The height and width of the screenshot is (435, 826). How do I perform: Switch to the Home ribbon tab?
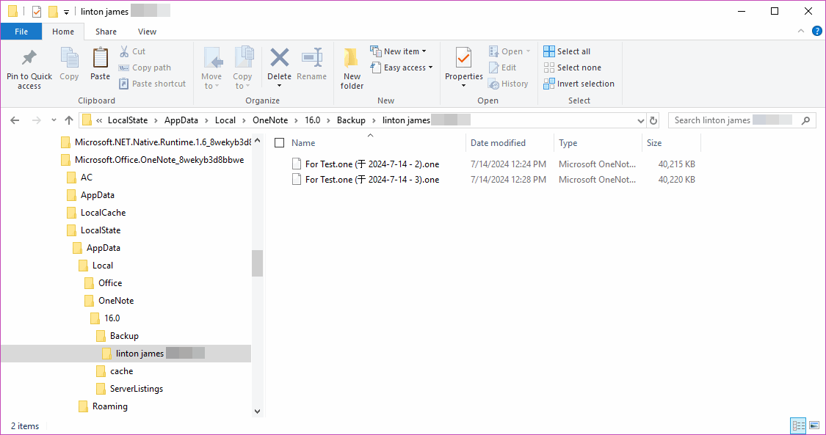(x=62, y=32)
